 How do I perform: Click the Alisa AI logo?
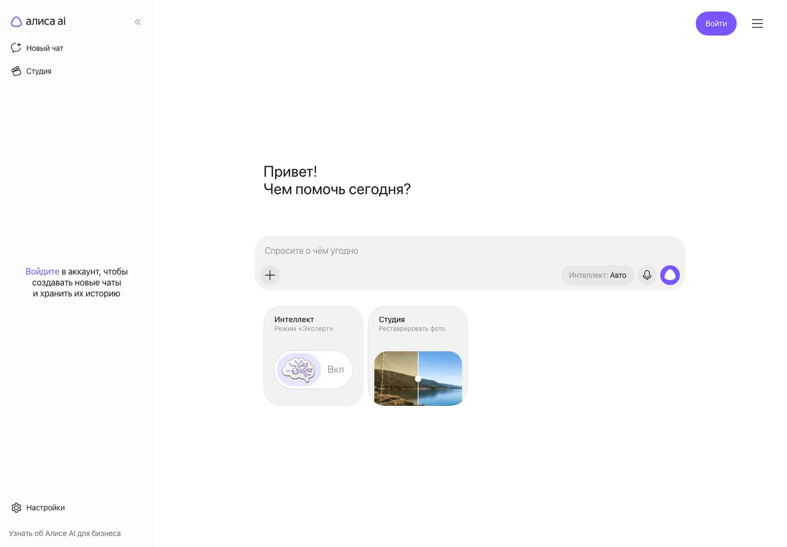(x=38, y=21)
